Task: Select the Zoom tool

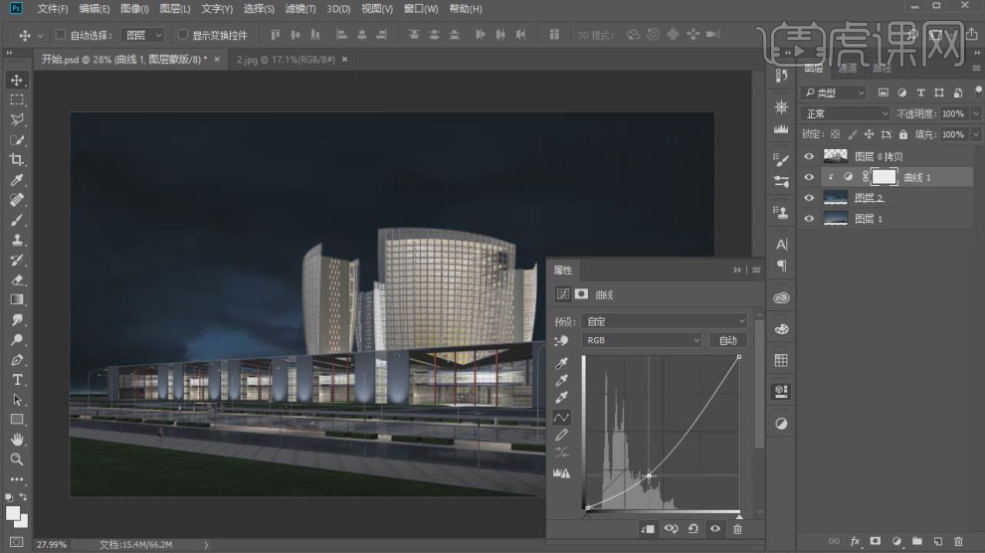Action: (x=17, y=460)
